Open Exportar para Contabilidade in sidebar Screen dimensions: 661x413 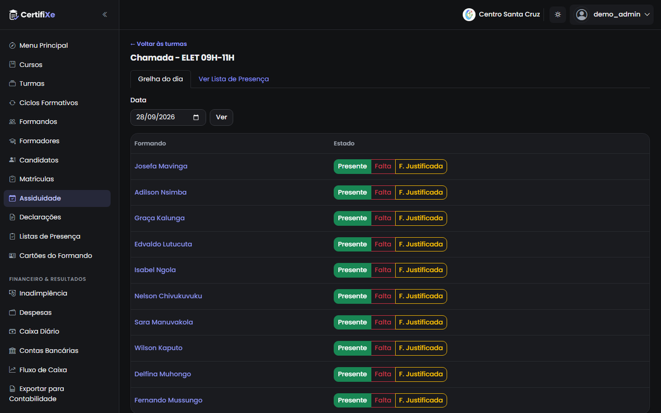point(57,394)
